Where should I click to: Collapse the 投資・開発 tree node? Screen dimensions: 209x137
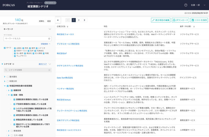tap(9, 95)
